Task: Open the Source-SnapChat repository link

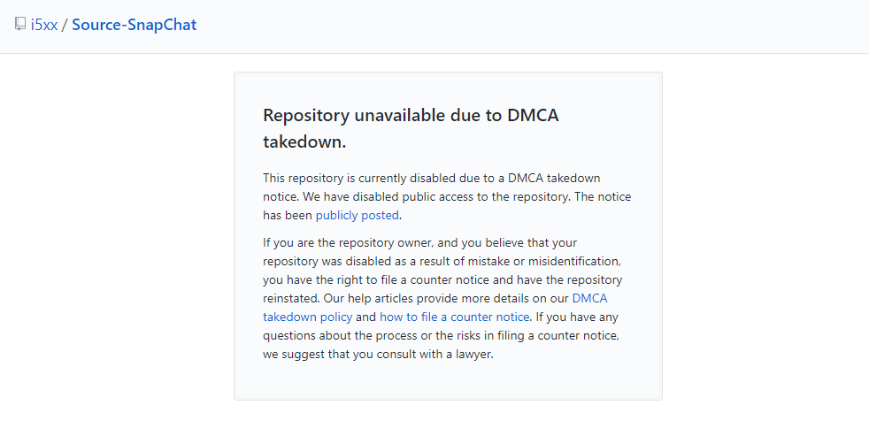Action: click(x=135, y=25)
